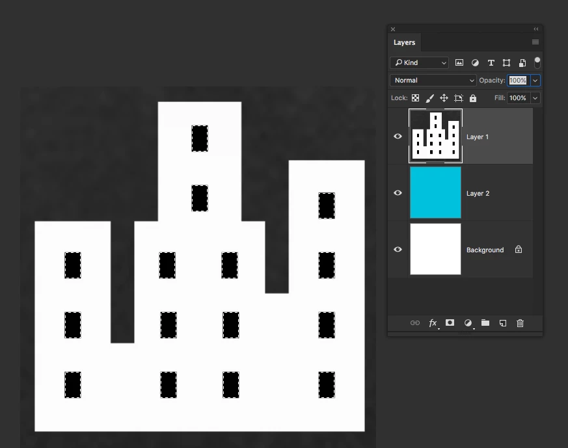Click the Fill 100% value field
Image resolution: width=568 pixels, height=448 pixels.
[519, 98]
